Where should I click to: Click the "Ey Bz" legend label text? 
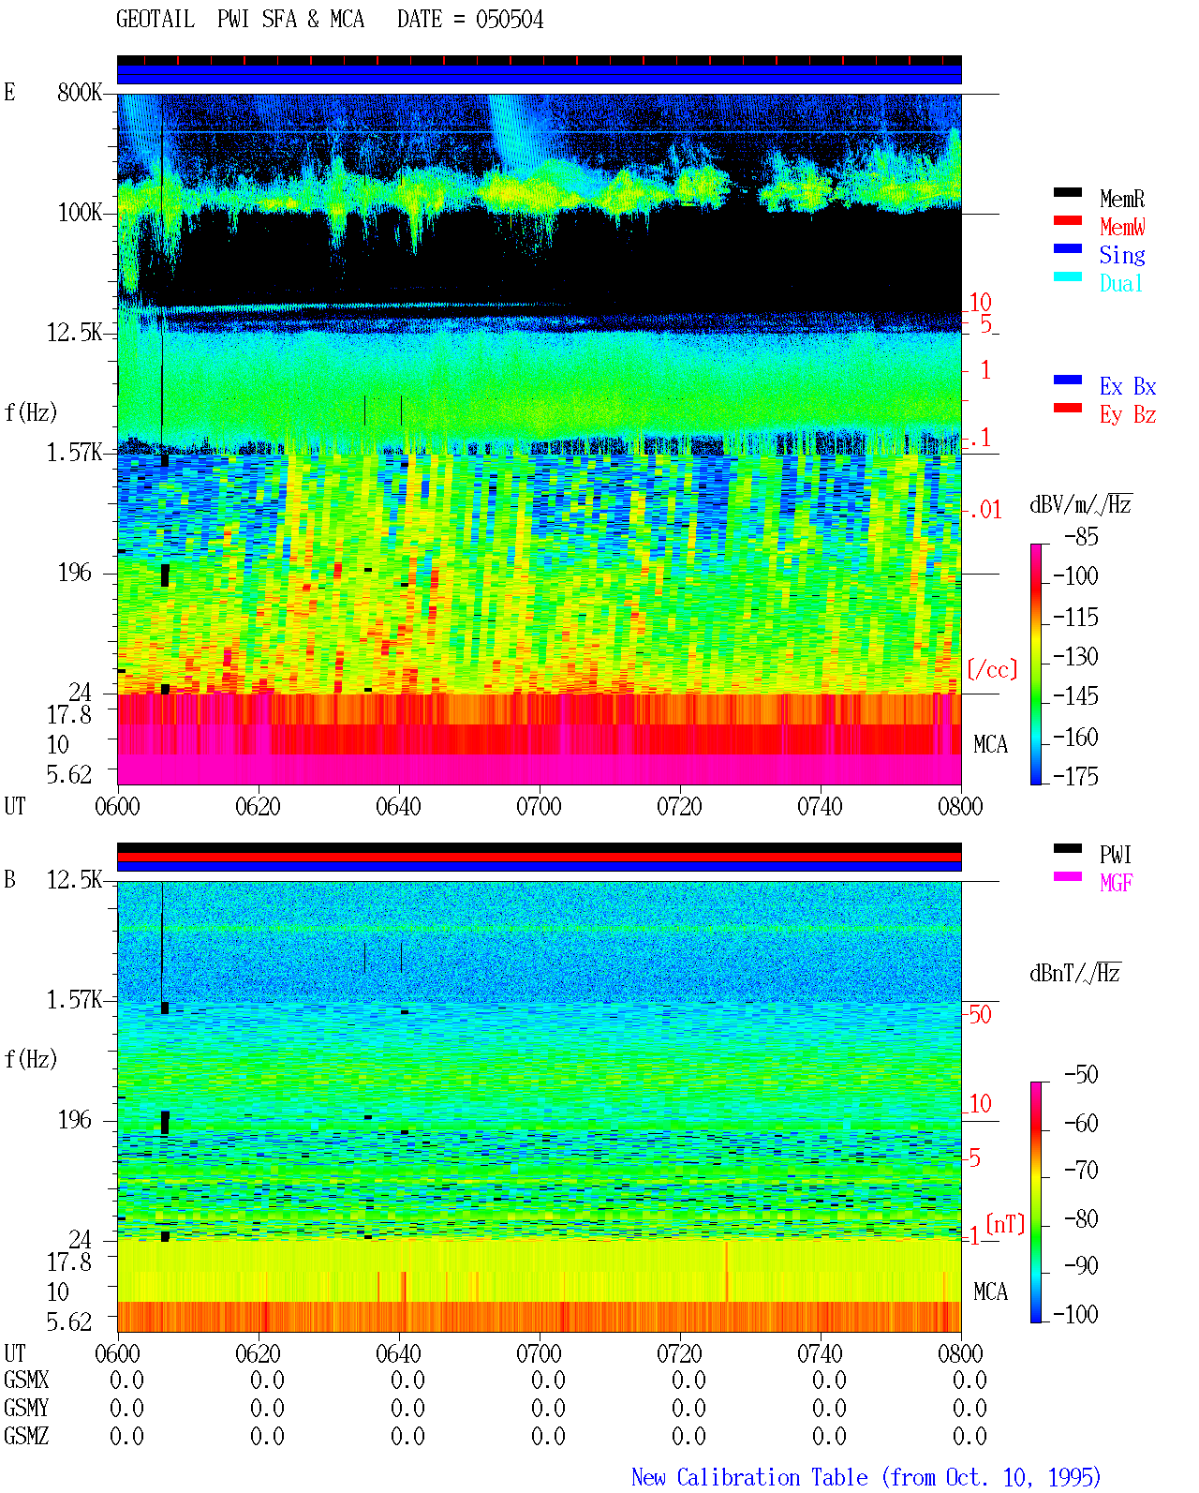click(1128, 414)
